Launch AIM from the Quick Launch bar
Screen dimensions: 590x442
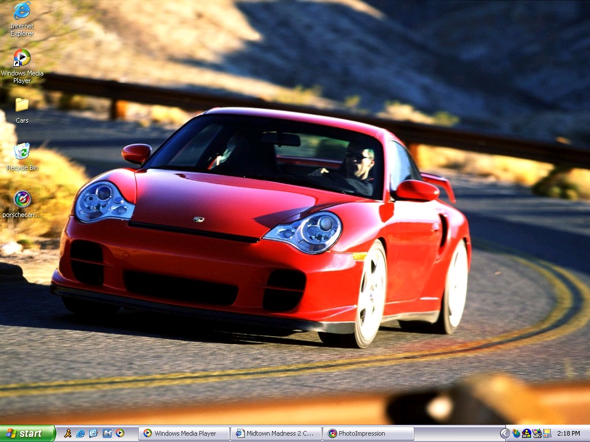point(68,433)
